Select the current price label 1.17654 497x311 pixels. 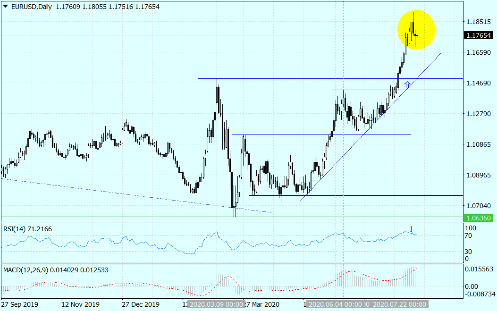(479, 35)
